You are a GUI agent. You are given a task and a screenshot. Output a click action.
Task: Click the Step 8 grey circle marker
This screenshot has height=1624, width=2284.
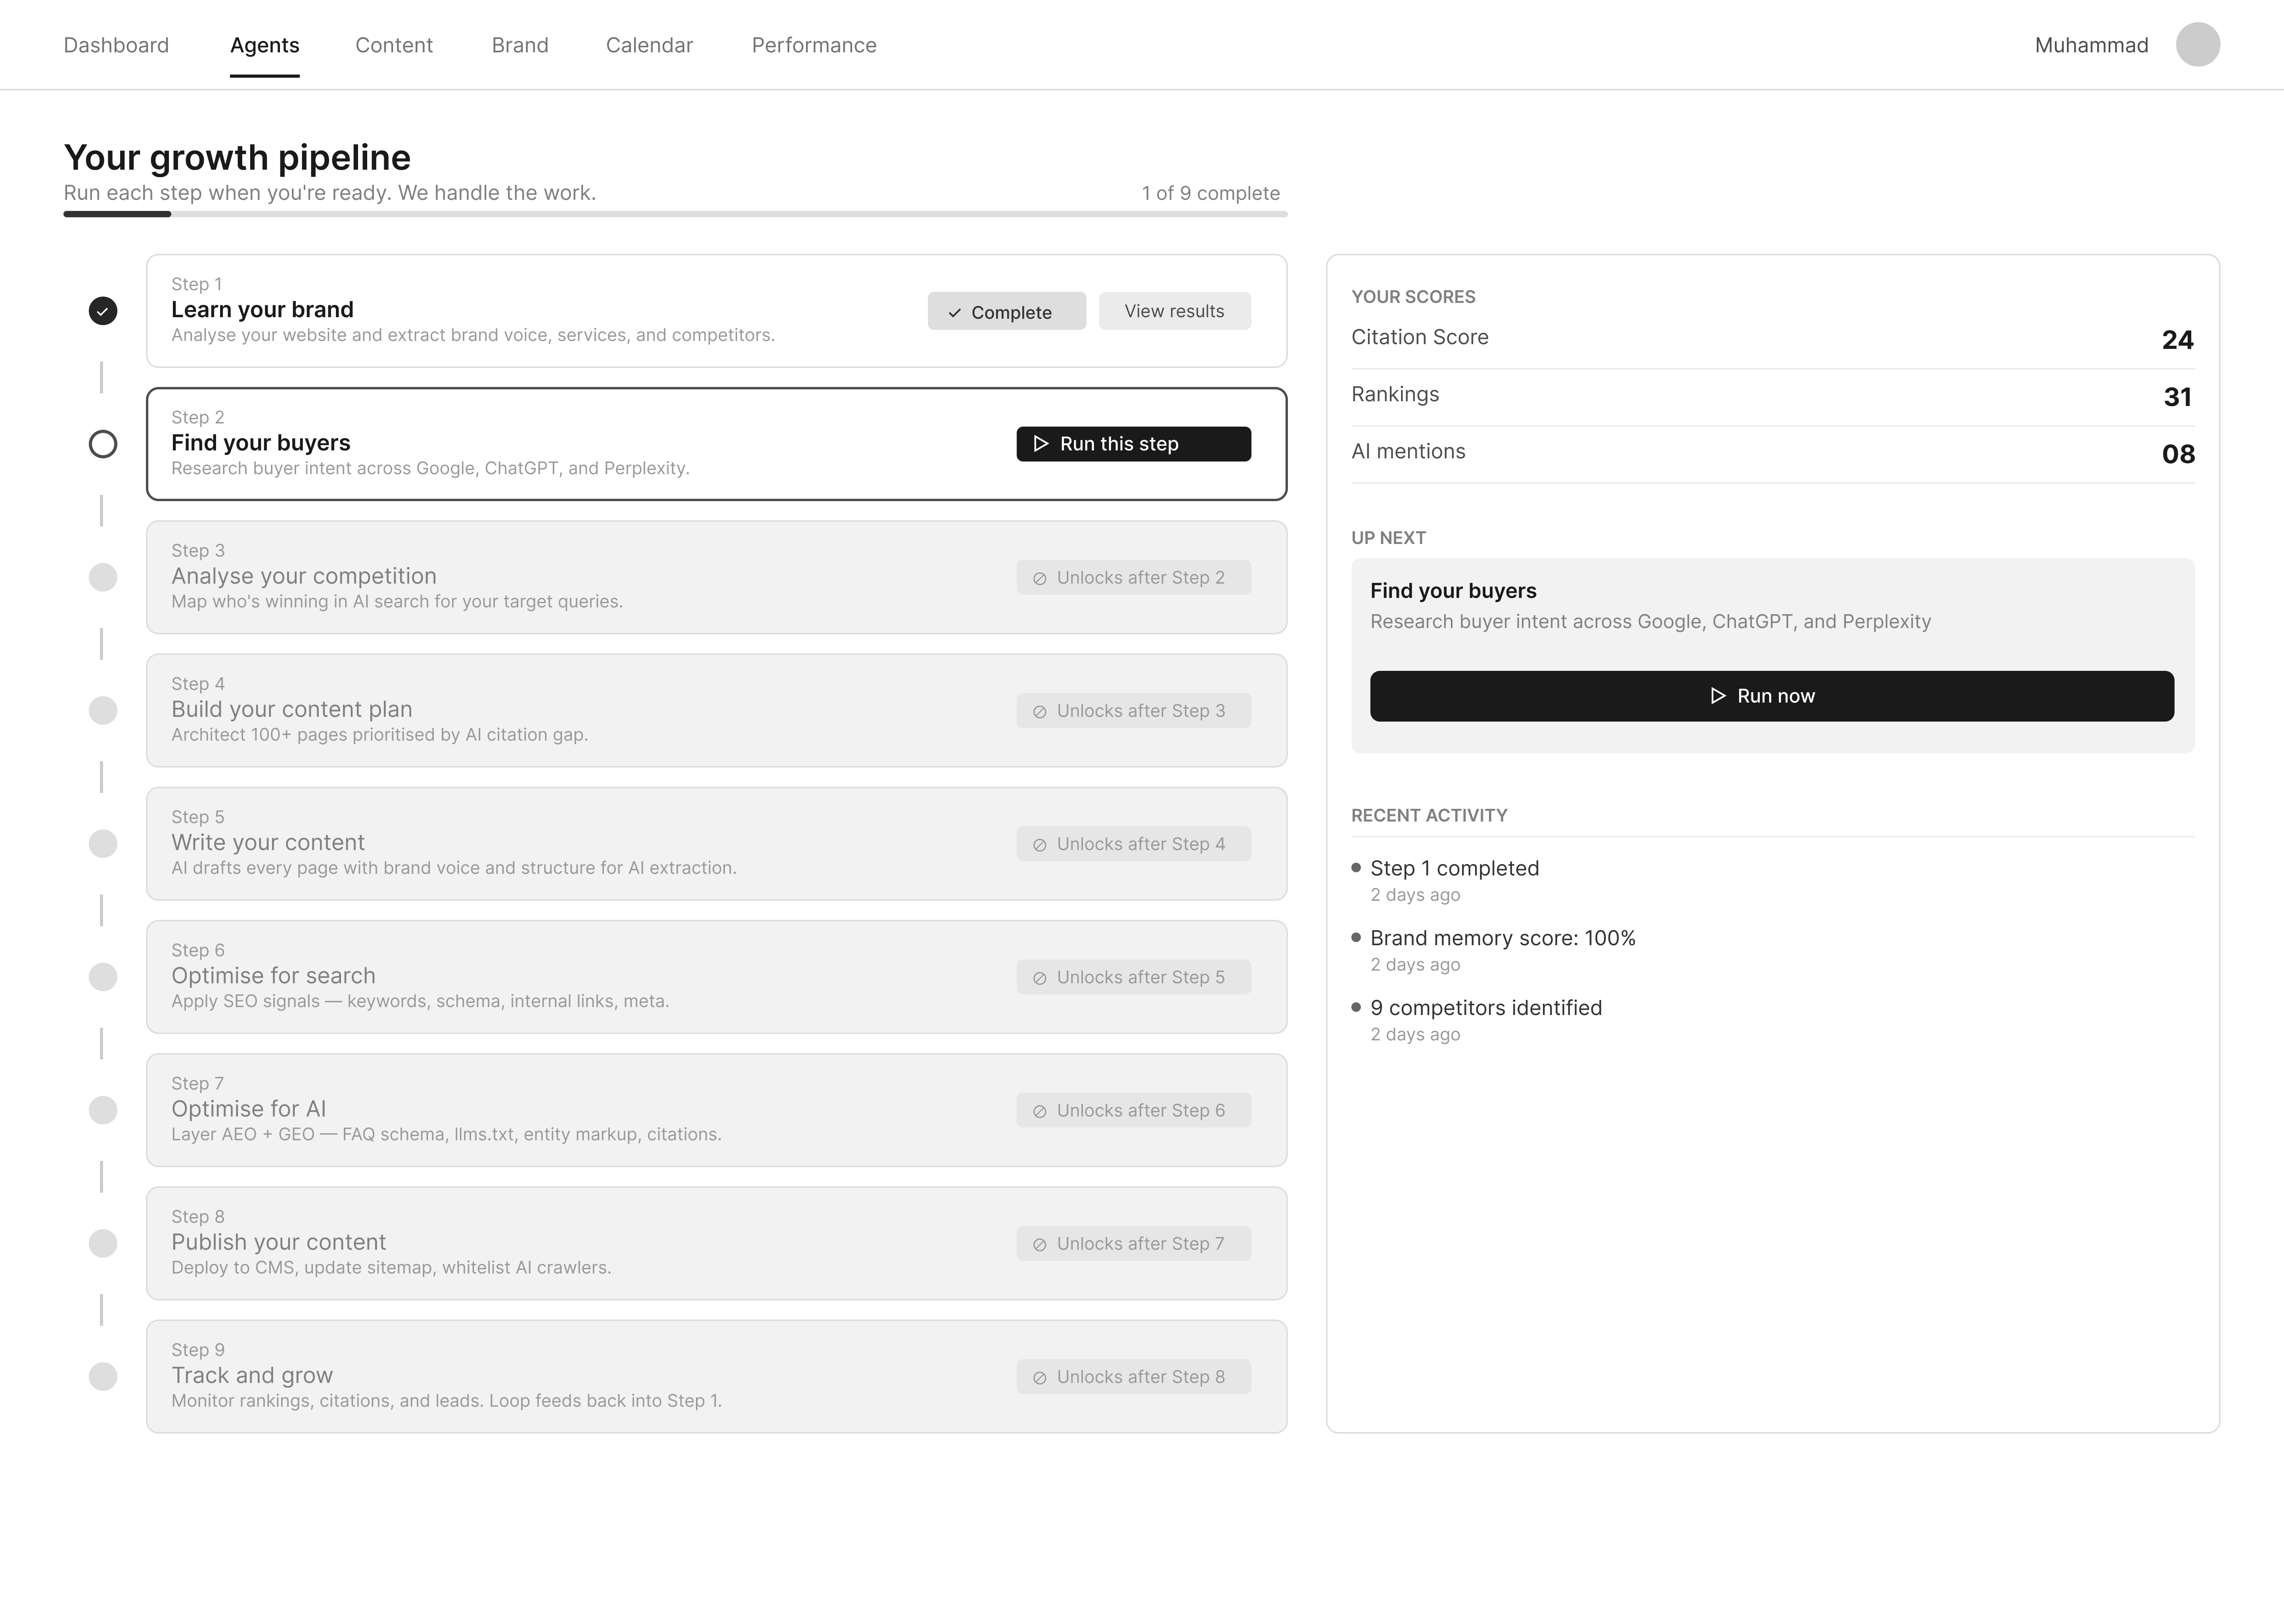pos(103,1242)
